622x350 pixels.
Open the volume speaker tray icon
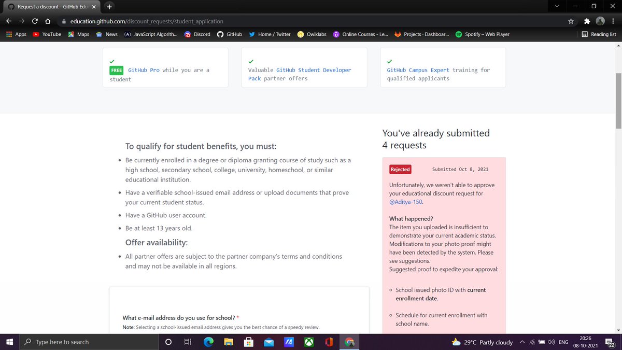(x=551, y=342)
